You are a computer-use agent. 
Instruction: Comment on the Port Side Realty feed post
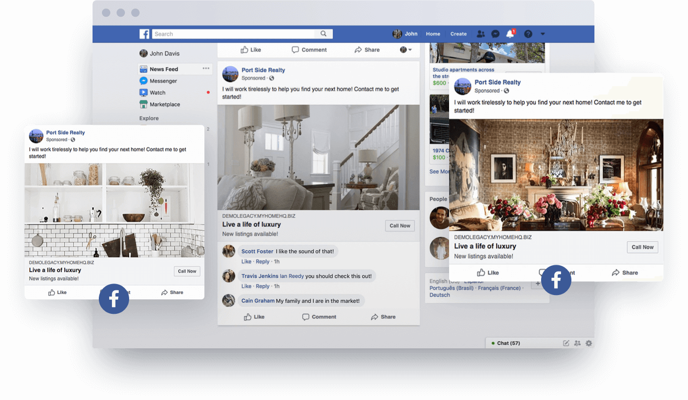pos(319,317)
